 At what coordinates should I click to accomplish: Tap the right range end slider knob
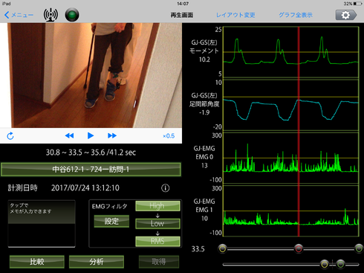pos(359,248)
